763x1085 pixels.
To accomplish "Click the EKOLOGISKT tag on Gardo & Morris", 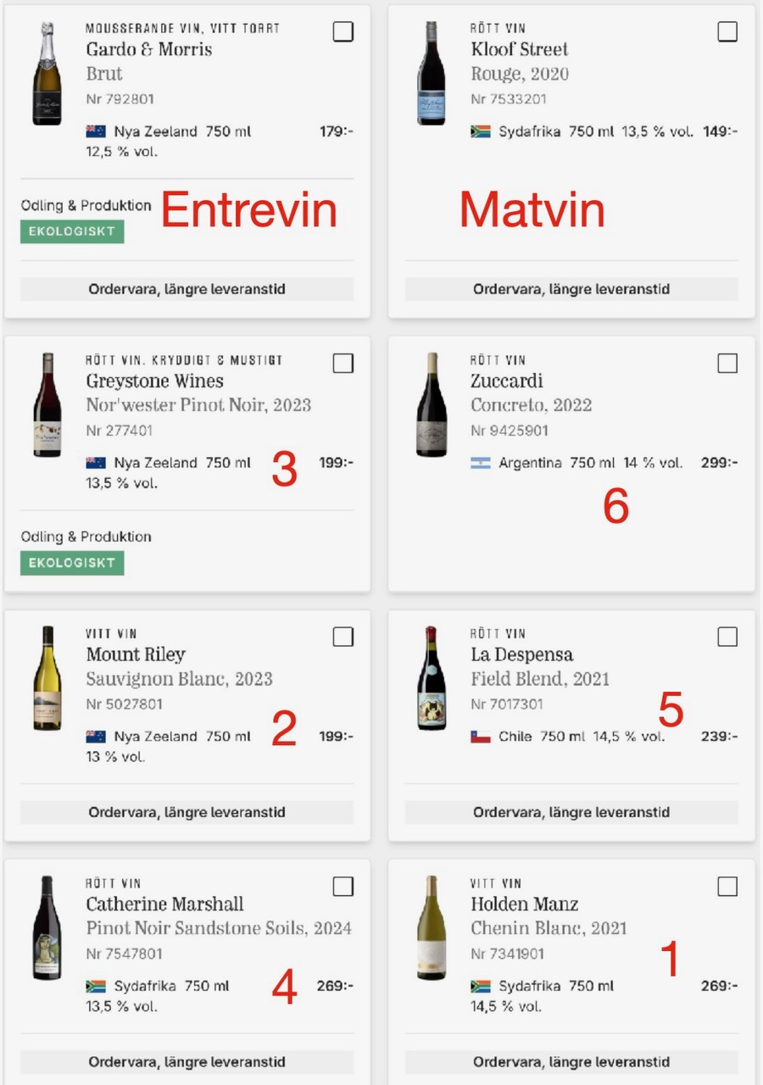I will (x=72, y=231).
